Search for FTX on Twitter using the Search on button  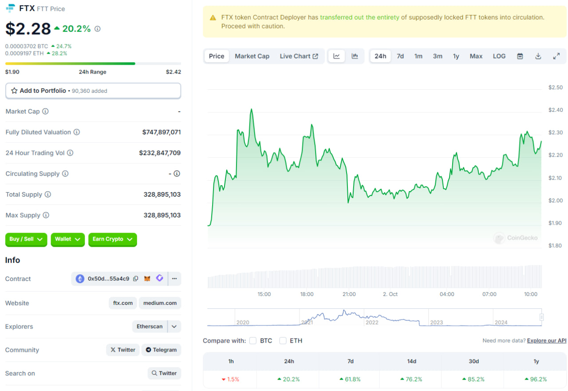click(x=164, y=373)
